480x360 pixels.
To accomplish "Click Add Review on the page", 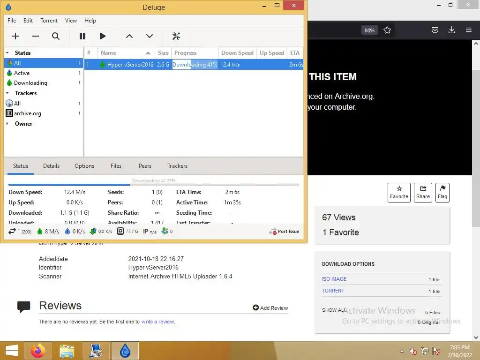I will pyautogui.click(x=270, y=307).
